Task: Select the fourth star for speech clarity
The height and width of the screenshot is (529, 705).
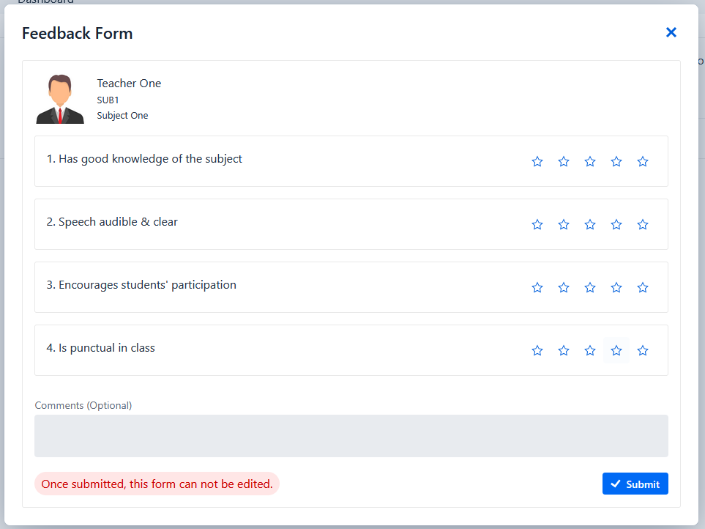Action: [x=616, y=224]
